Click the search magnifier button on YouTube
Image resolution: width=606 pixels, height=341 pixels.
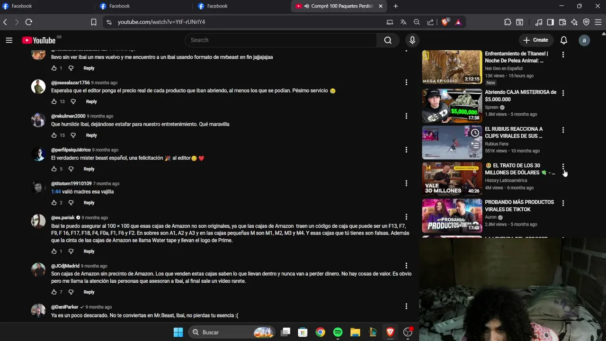pyautogui.click(x=388, y=40)
